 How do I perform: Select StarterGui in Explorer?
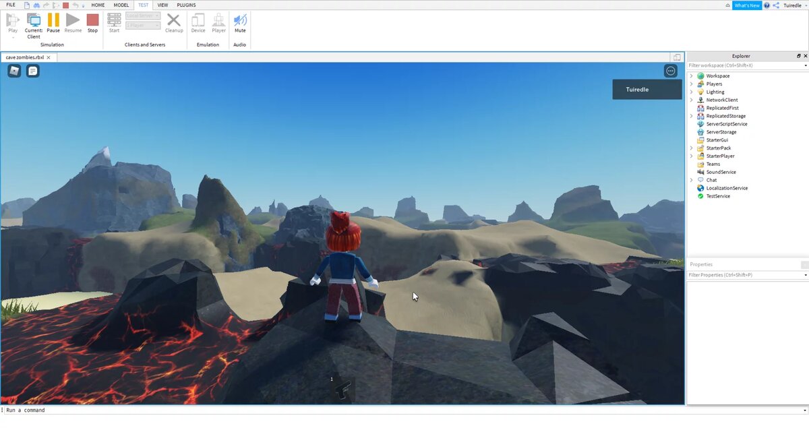pos(717,140)
